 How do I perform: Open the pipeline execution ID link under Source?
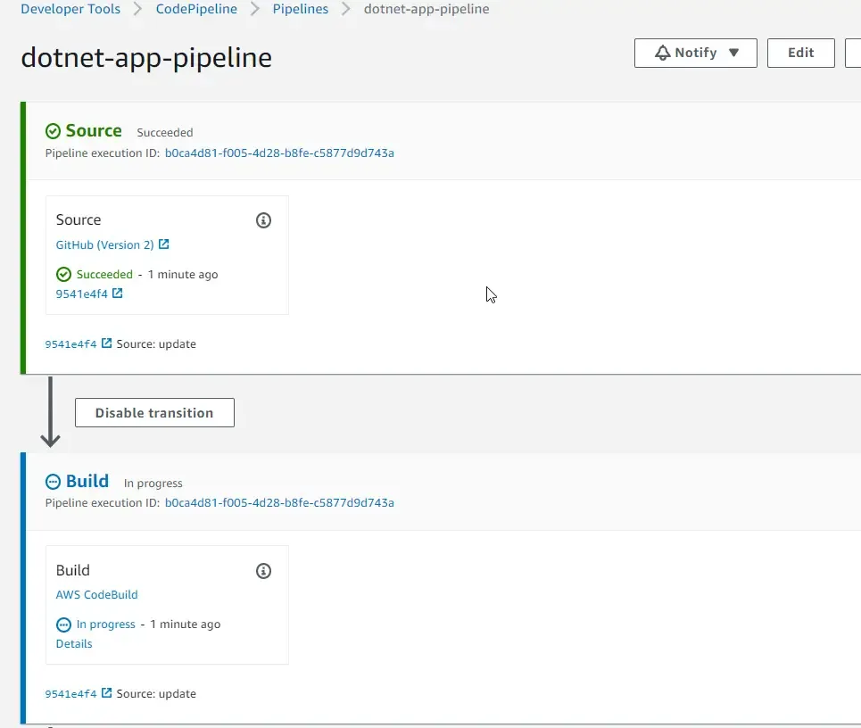coord(277,153)
